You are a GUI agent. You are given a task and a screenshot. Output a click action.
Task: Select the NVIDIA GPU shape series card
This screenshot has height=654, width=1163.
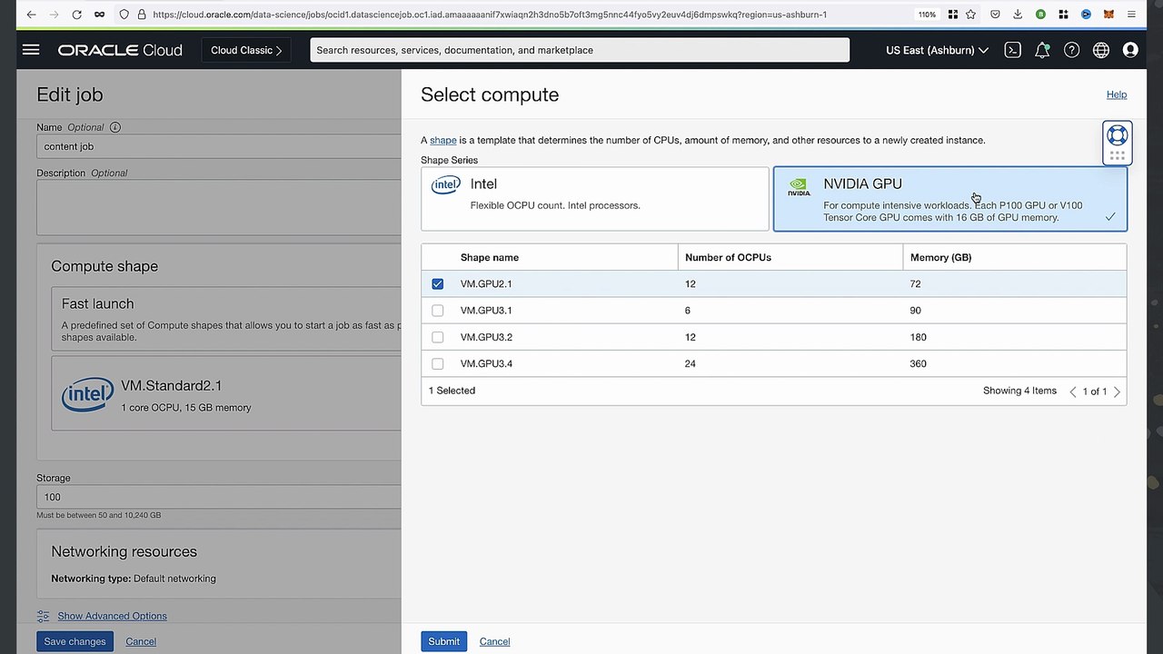point(950,199)
